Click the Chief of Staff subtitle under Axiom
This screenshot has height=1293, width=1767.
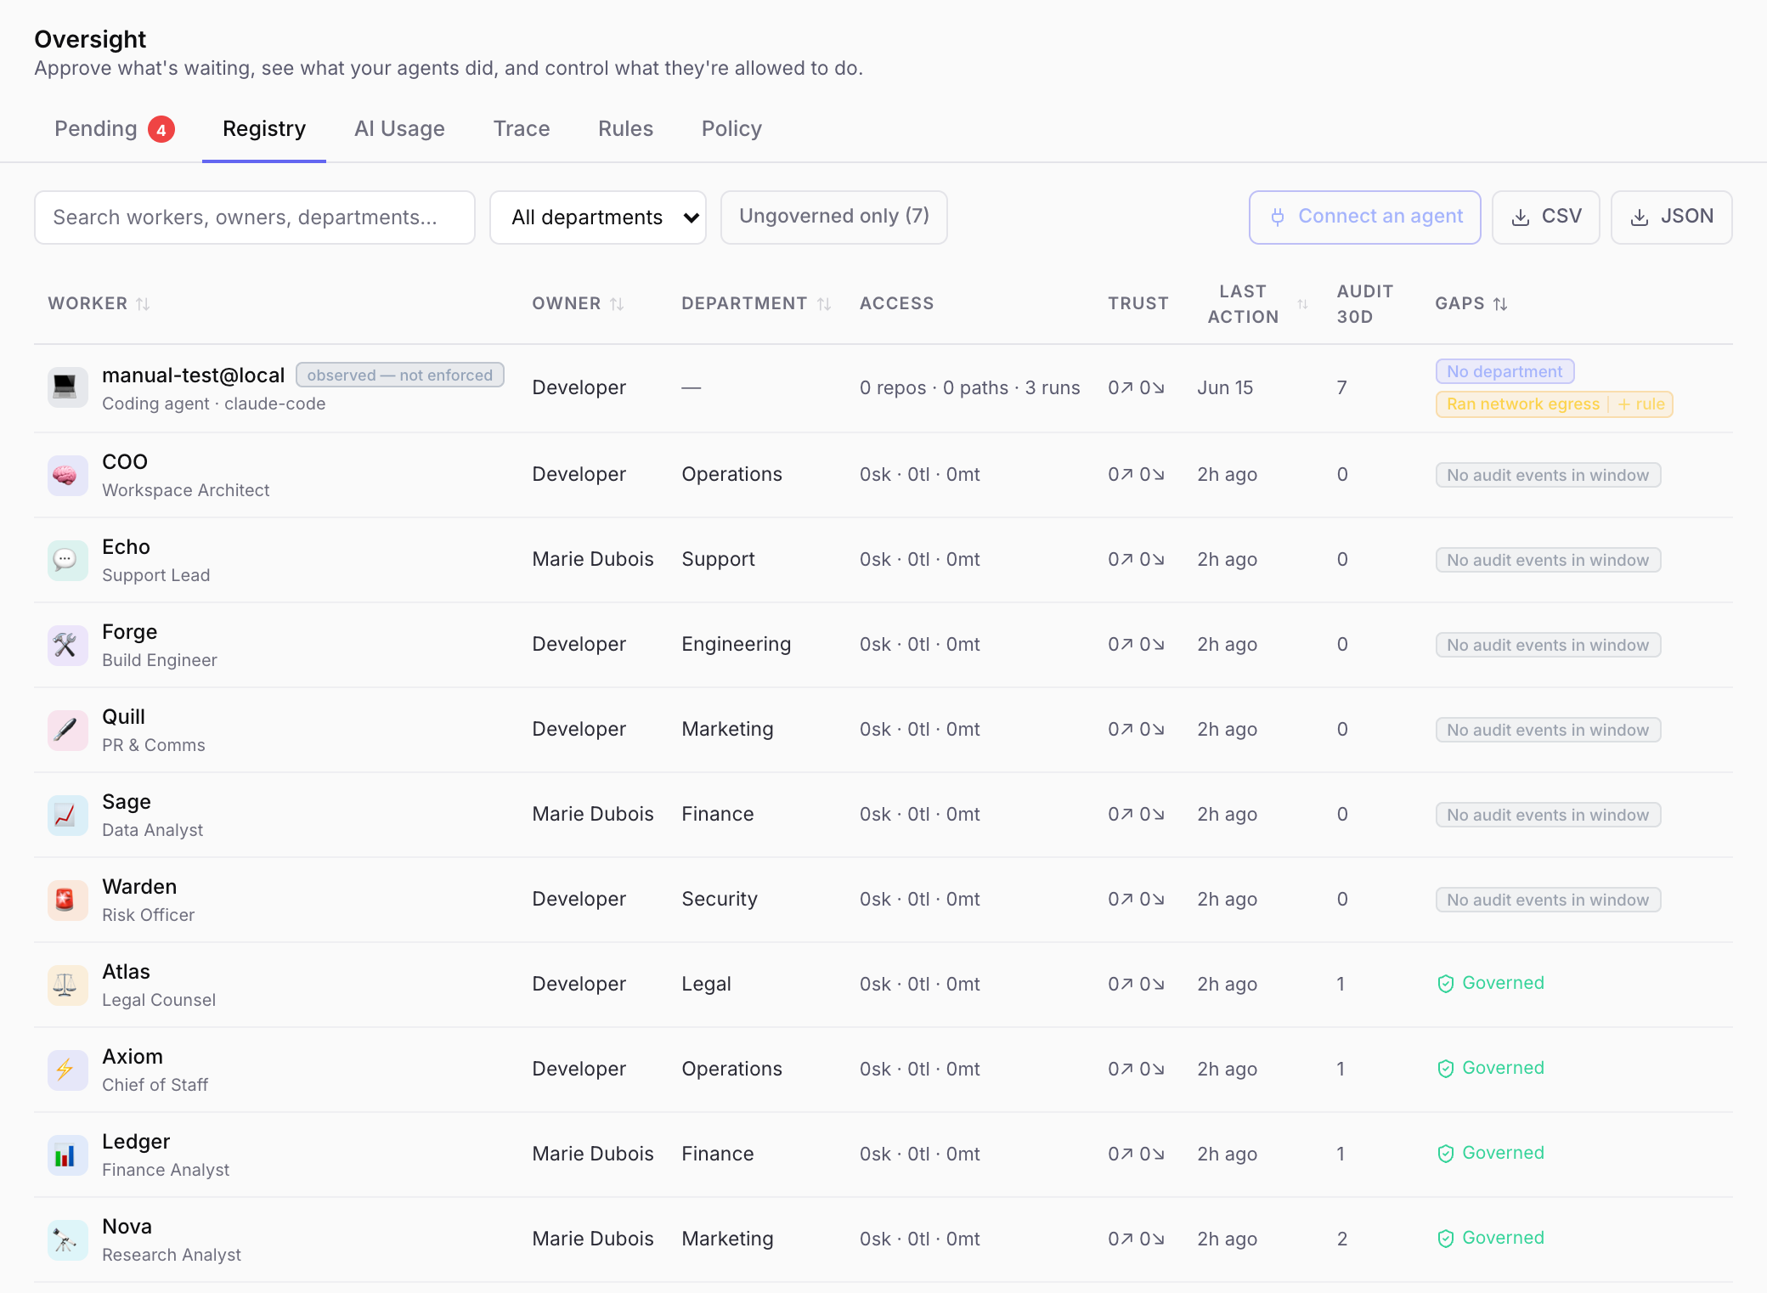click(155, 1085)
